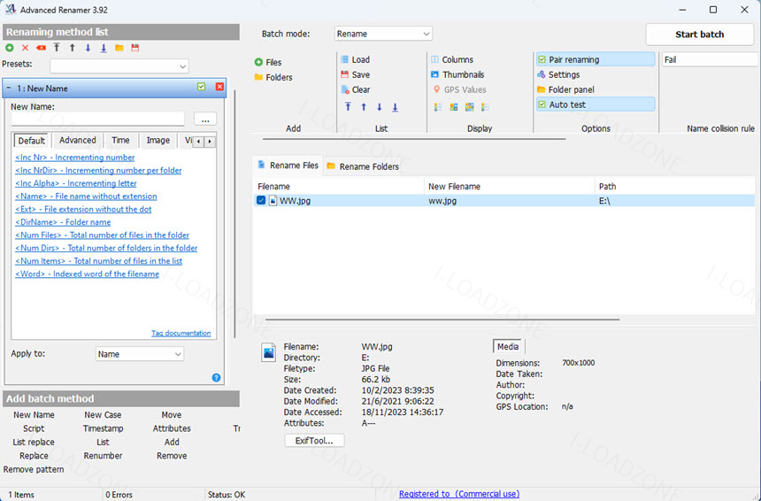Move method down in method list toolbar
The height and width of the screenshot is (501, 761).
88,48
